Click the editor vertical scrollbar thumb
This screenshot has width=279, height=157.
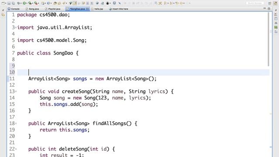click(268, 39)
